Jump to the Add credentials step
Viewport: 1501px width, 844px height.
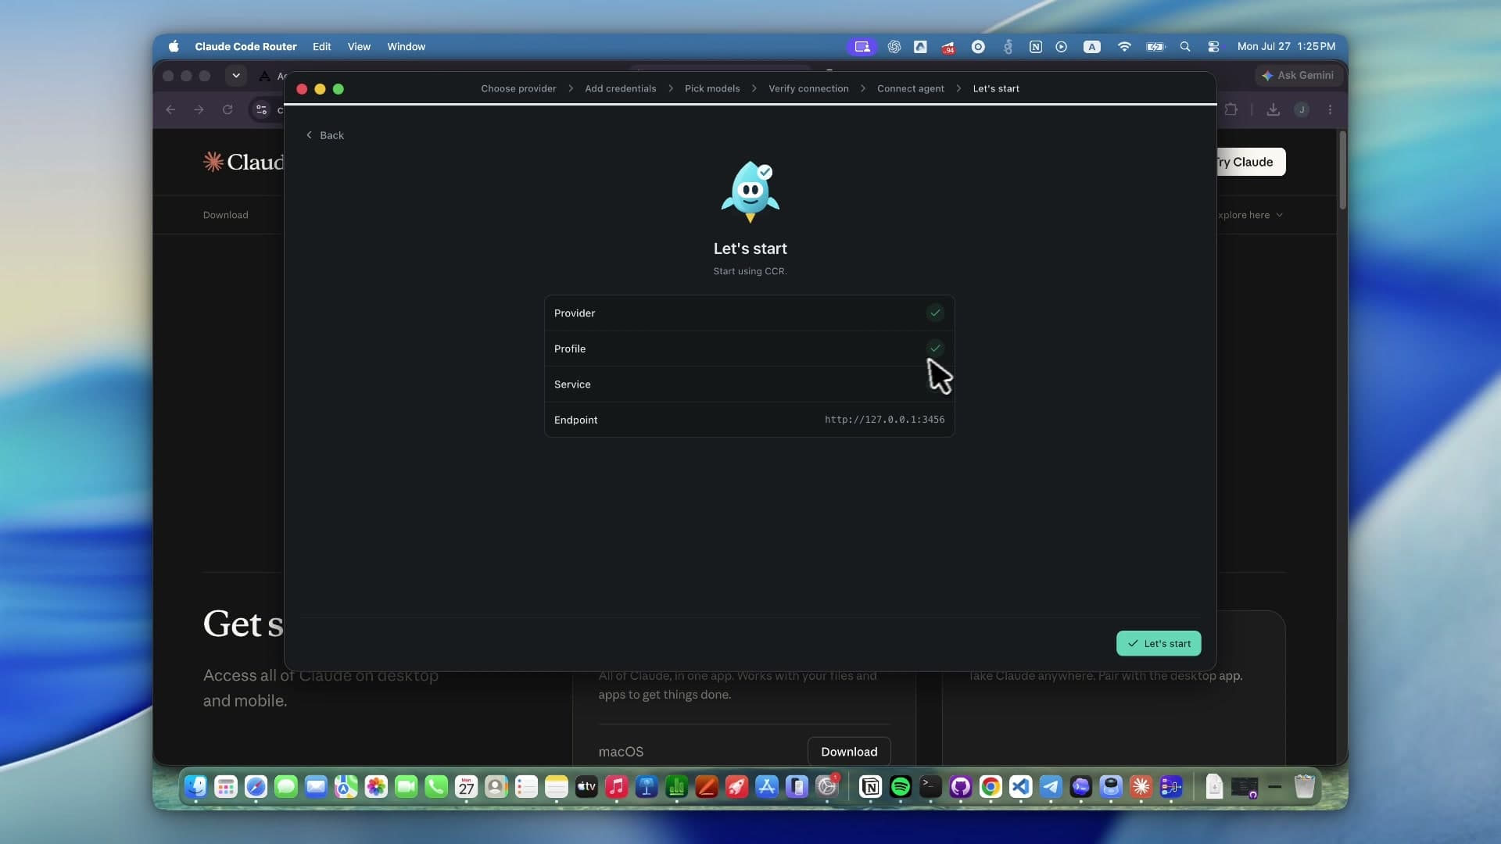click(621, 88)
